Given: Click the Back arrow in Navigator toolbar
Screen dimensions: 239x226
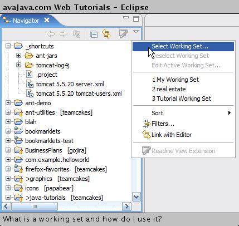Looking at the screenshot, I should (x=51, y=34).
